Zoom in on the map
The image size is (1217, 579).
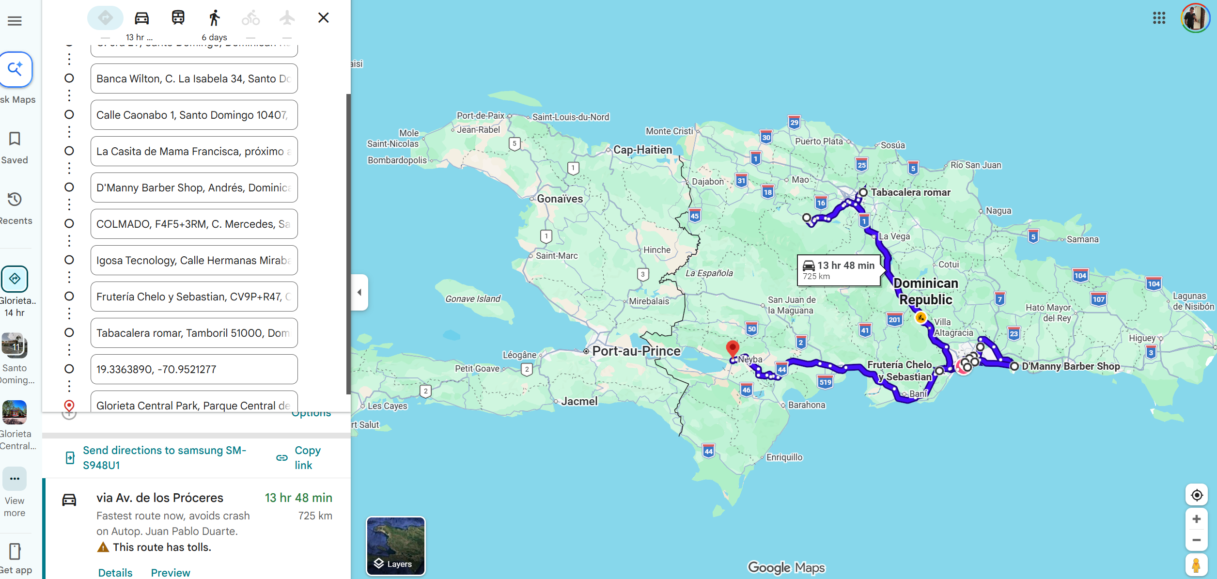coord(1197,519)
